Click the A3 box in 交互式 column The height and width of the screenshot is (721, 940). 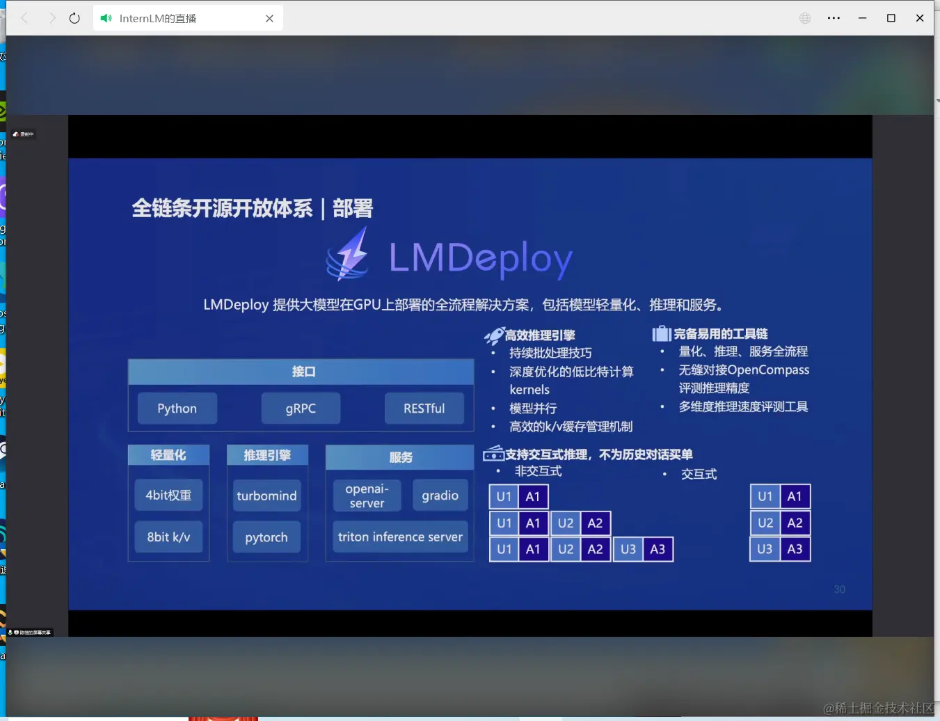795,549
